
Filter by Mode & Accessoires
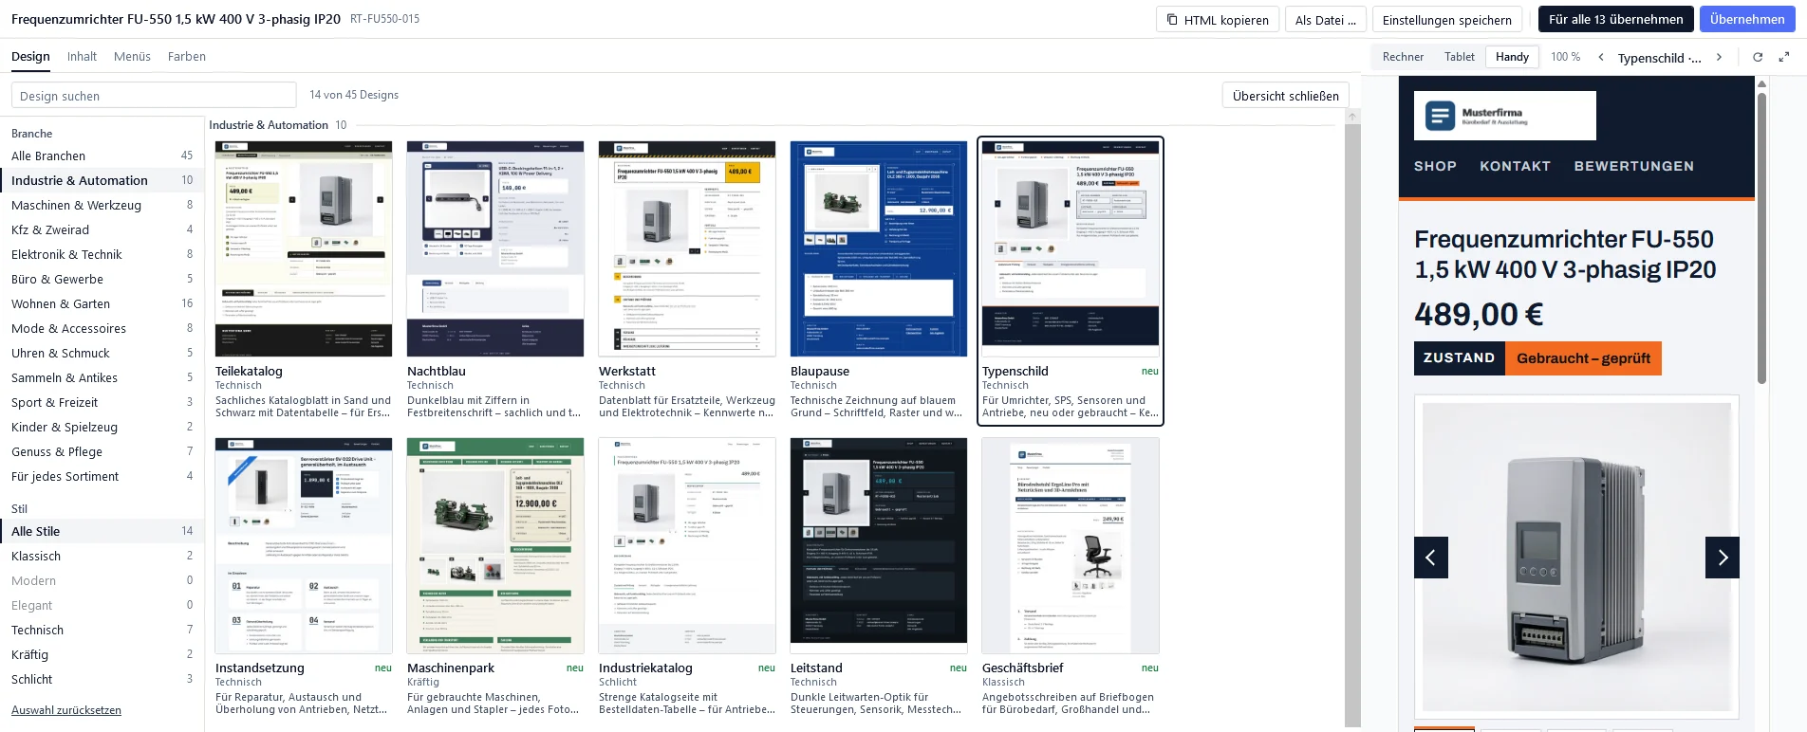[102, 328]
